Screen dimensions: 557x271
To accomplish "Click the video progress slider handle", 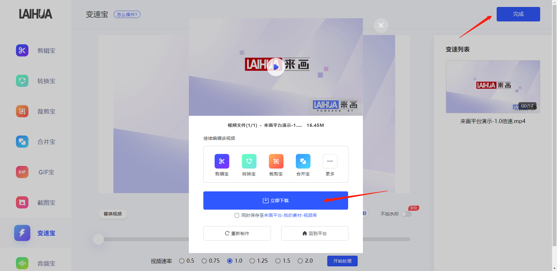I will pyautogui.click(x=98, y=239).
